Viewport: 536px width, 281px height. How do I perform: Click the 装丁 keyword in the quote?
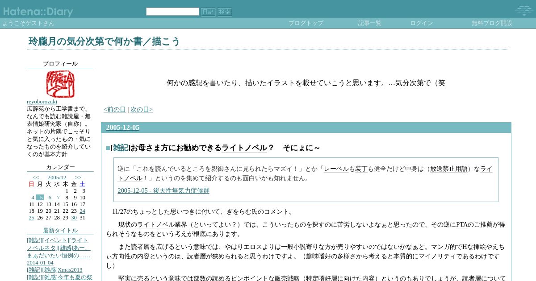click(361, 169)
